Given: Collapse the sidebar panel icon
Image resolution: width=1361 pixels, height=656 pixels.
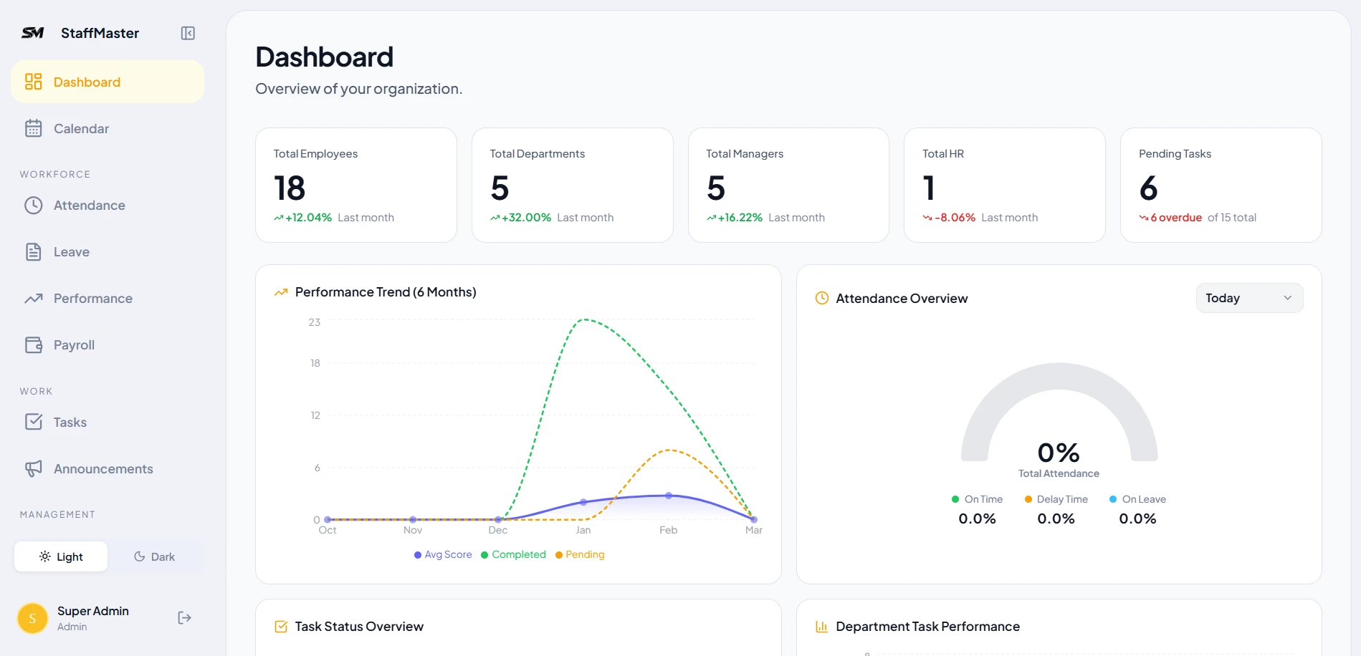Looking at the screenshot, I should (x=188, y=33).
